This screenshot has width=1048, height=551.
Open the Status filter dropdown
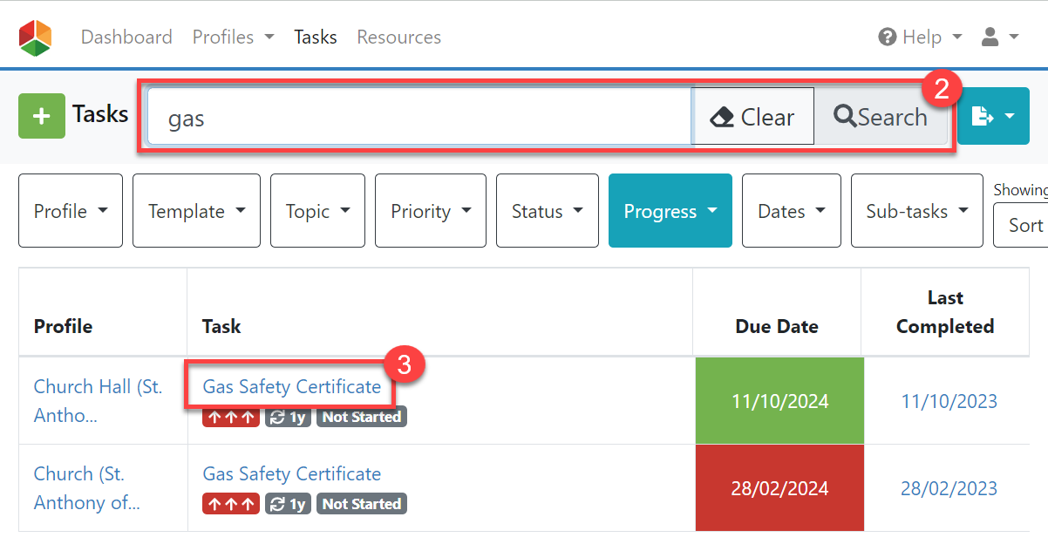[x=547, y=211]
